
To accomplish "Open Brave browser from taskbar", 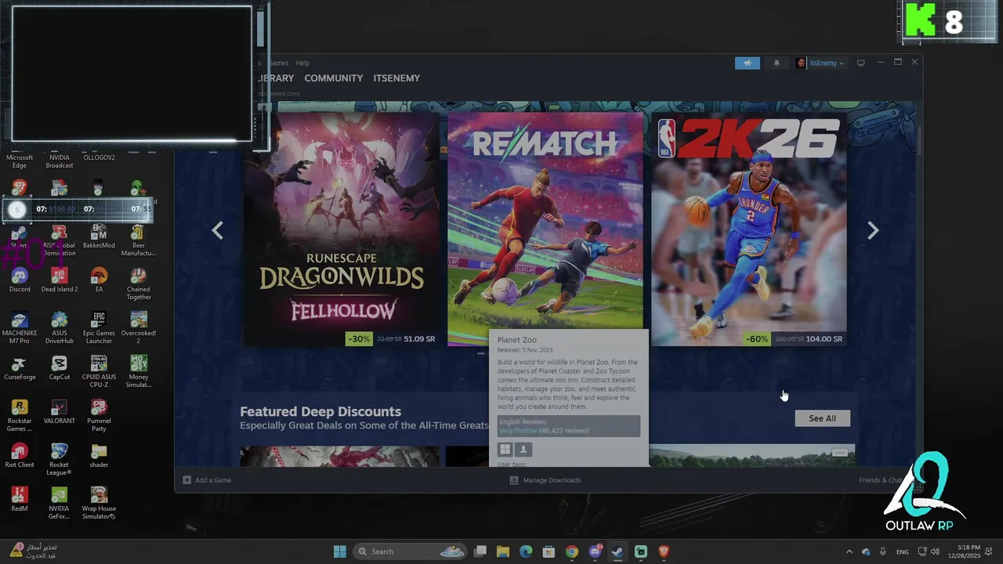I will [x=664, y=551].
